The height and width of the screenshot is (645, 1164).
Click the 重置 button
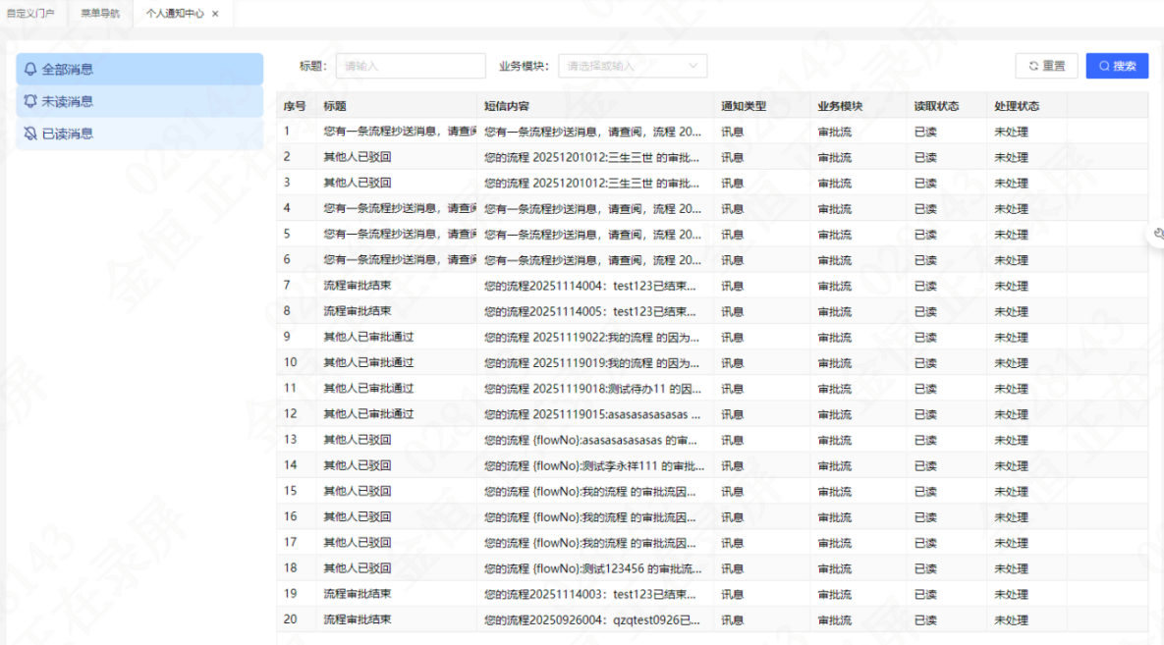click(x=1047, y=66)
